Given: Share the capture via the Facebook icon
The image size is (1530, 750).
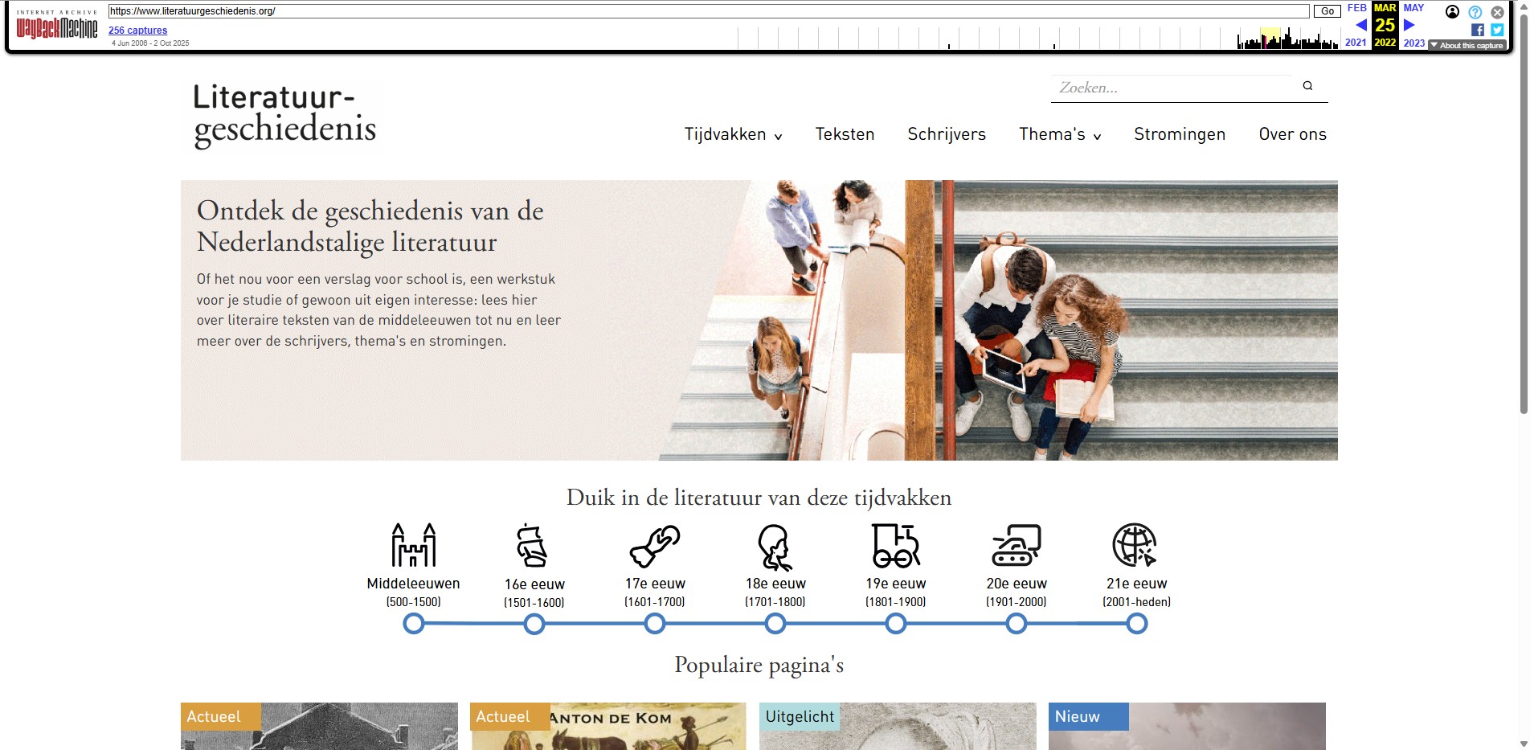Looking at the screenshot, I should pos(1478,30).
